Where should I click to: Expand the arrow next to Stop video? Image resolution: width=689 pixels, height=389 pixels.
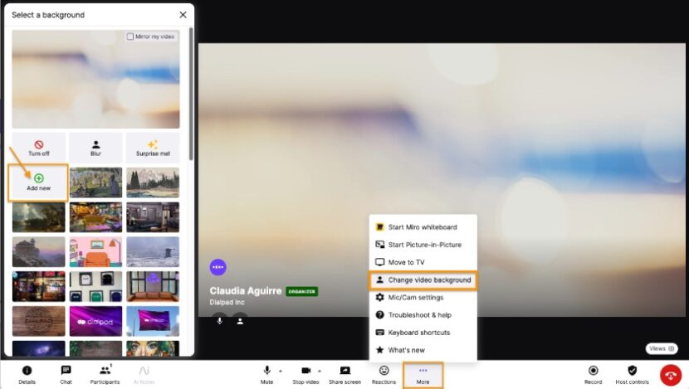320,370
